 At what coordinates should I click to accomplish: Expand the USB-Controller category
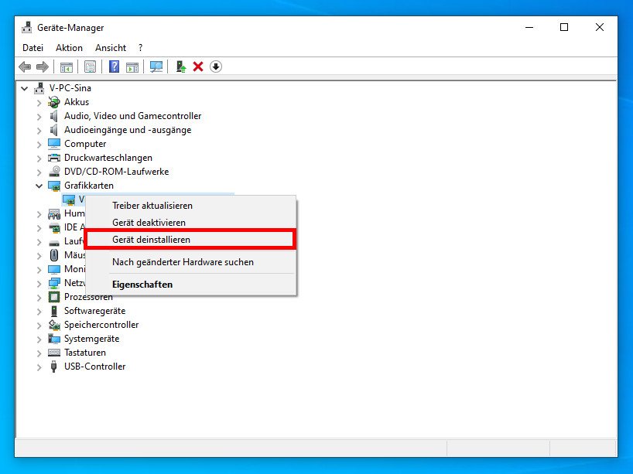(x=39, y=367)
